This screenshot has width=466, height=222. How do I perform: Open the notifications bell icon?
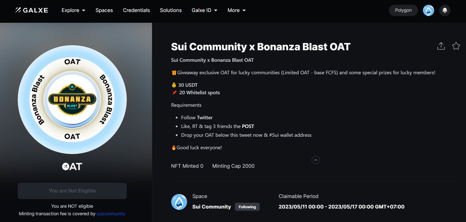pos(445,10)
